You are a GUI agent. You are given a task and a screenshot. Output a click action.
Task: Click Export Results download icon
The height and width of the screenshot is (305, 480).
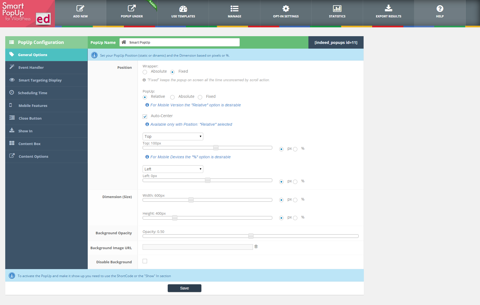click(388, 8)
